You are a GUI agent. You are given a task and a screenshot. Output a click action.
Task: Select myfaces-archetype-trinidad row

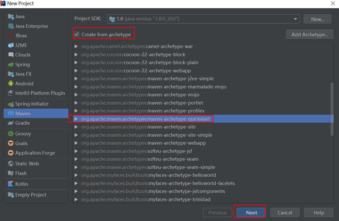click(x=203, y=199)
